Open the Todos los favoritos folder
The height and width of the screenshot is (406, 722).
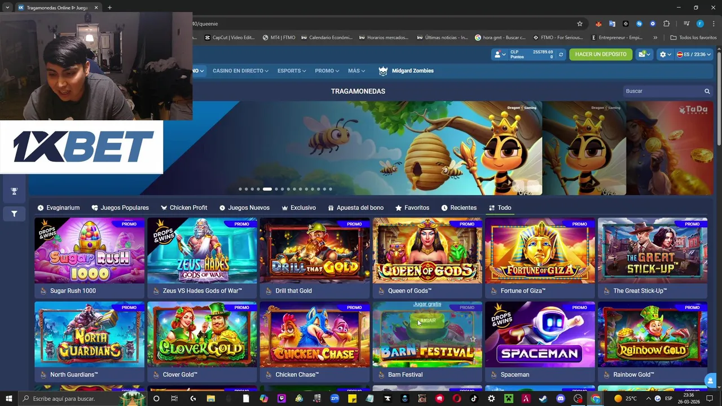(x=693, y=38)
